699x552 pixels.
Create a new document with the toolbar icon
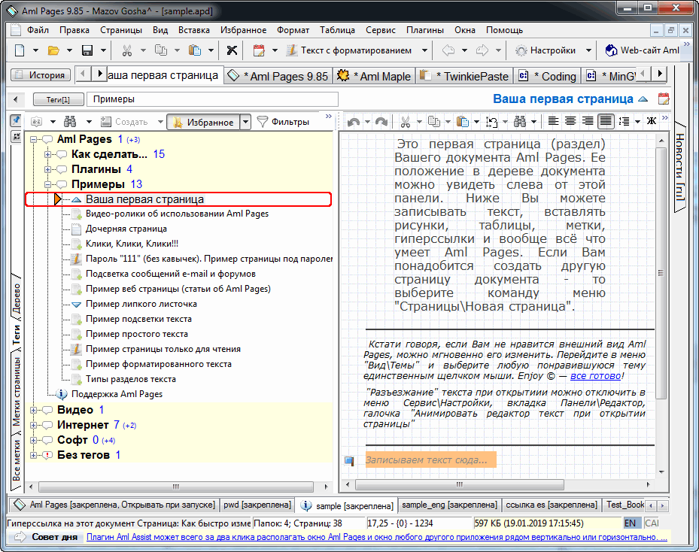click(20, 50)
